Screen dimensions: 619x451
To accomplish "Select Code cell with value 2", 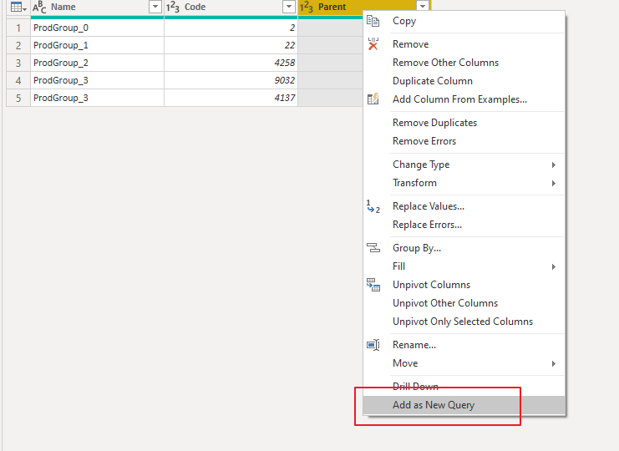I will point(231,28).
